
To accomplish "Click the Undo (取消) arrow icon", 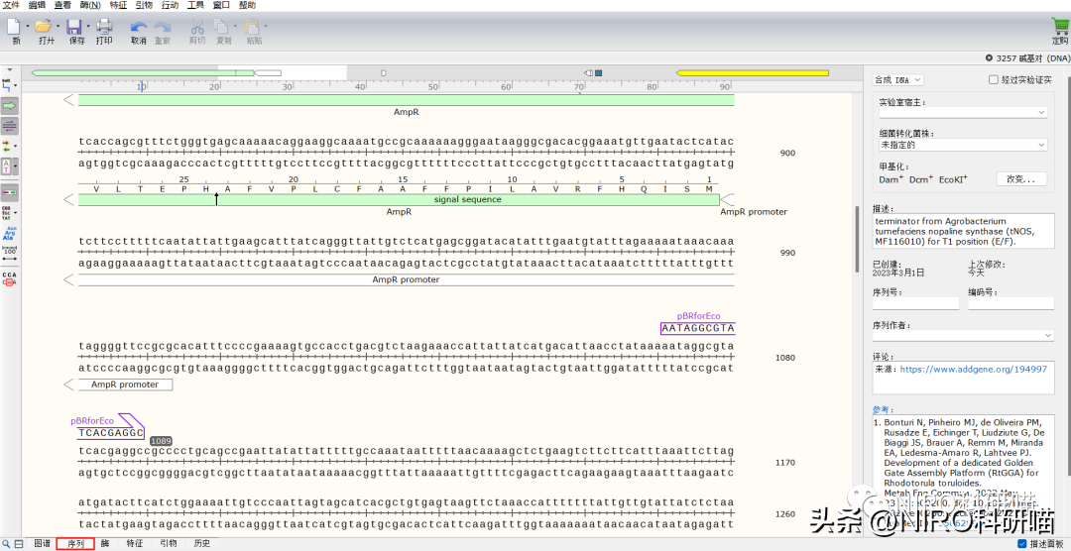I will point(138,27).
